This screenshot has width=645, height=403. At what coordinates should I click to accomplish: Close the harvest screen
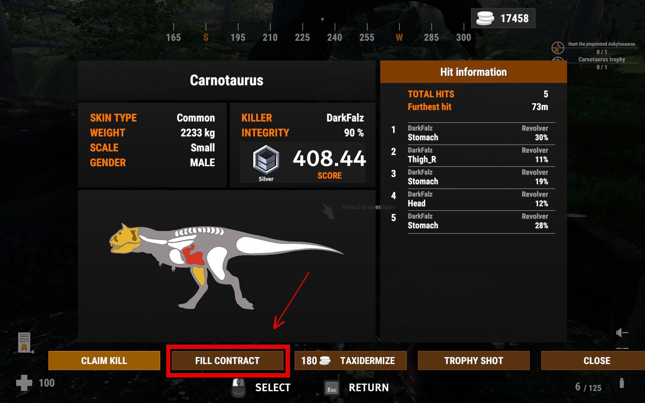pyautogui.click(x=593, y=361)
